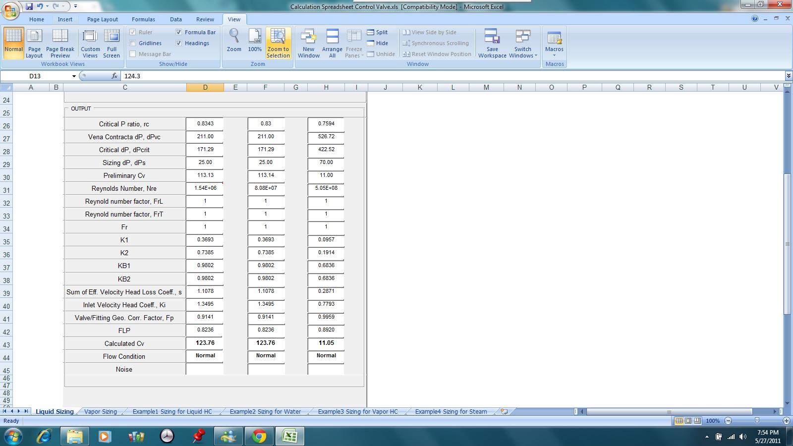Screen dimensions: 793x446
Task: Expand the Name Box dropdown
Action: pos(74,76)
